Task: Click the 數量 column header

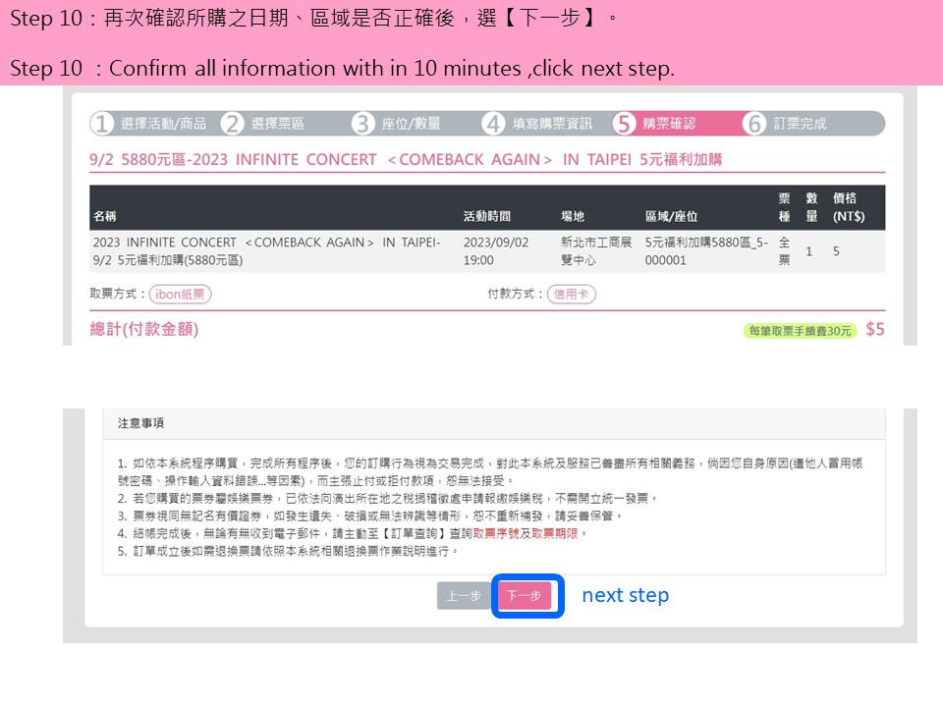Action: (x=811, y=207)
